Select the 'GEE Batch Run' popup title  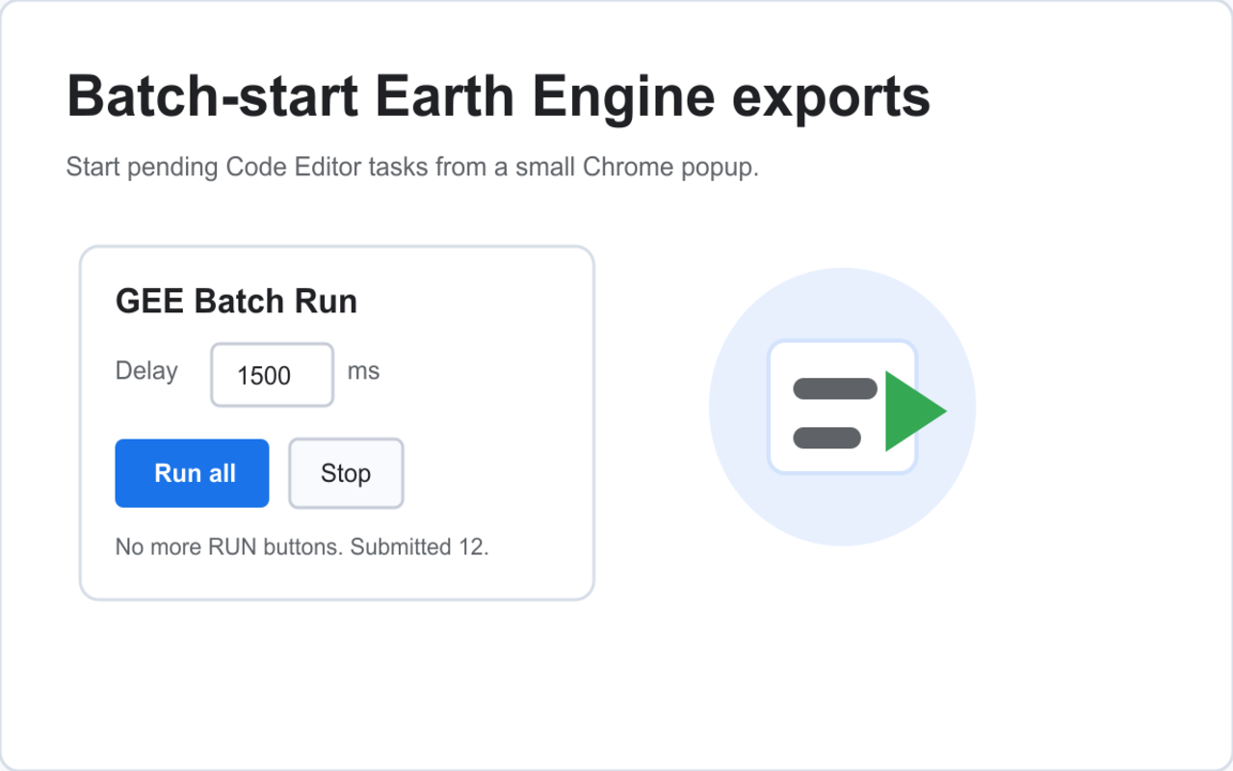(x=236, y=302)
